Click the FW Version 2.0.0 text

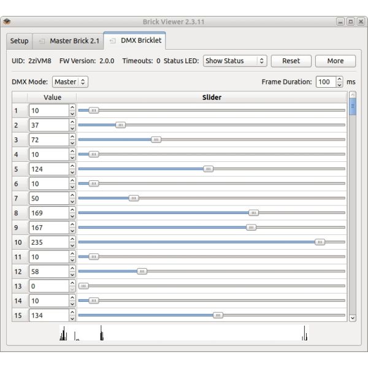coord(87,61)
